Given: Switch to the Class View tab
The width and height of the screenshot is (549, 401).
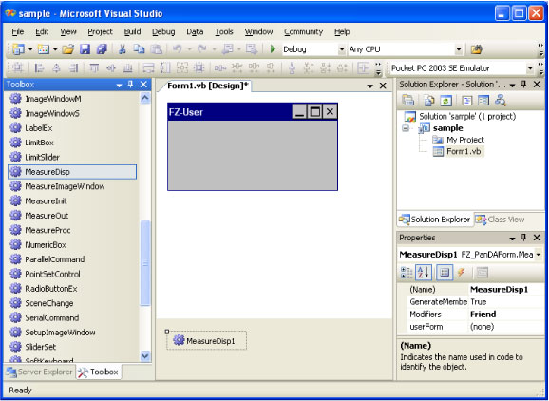Looking at the screenshot, I should pyautogui.click(x=500, y=220).
